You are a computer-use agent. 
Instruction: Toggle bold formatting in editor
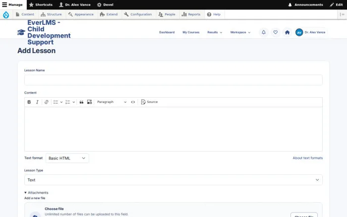coord(29,102)
